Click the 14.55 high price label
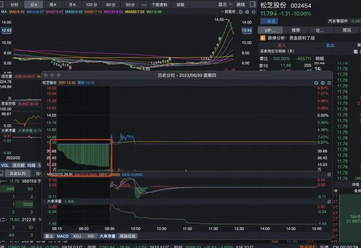The width and height of the screenshot is (361, 248). coord(219,19)
